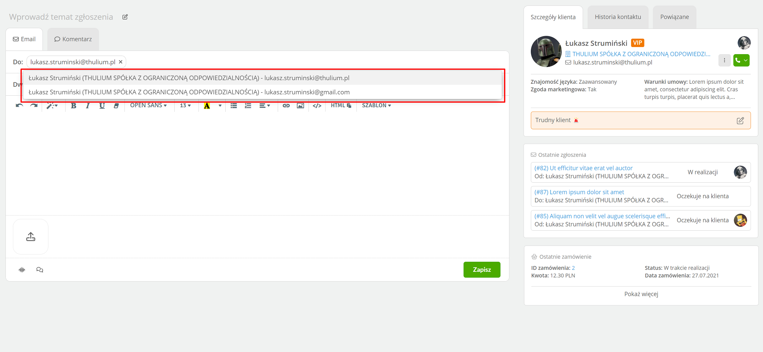Viewport: 763px width, 352px height.
Task: Click the audio waveform icon
Action: pyautogui.click(x=22, y=270)
